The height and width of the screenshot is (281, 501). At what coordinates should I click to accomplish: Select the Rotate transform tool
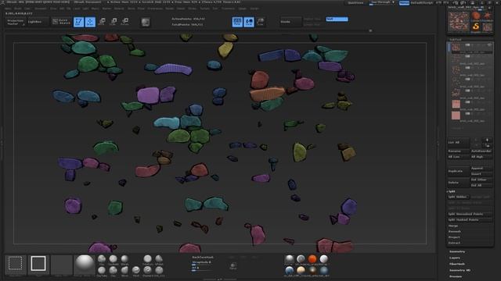[x=125, y=22]
